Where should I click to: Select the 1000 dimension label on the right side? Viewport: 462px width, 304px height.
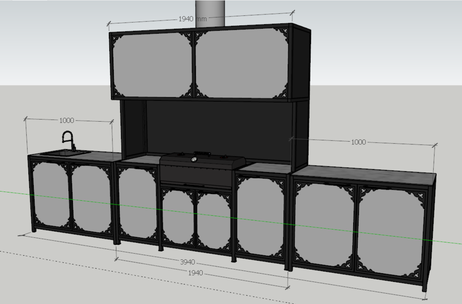click(358, 142)
